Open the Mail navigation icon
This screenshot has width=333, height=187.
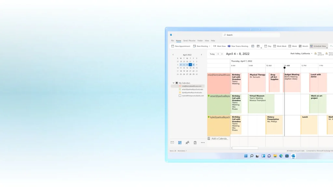click(x=172, y=143)
